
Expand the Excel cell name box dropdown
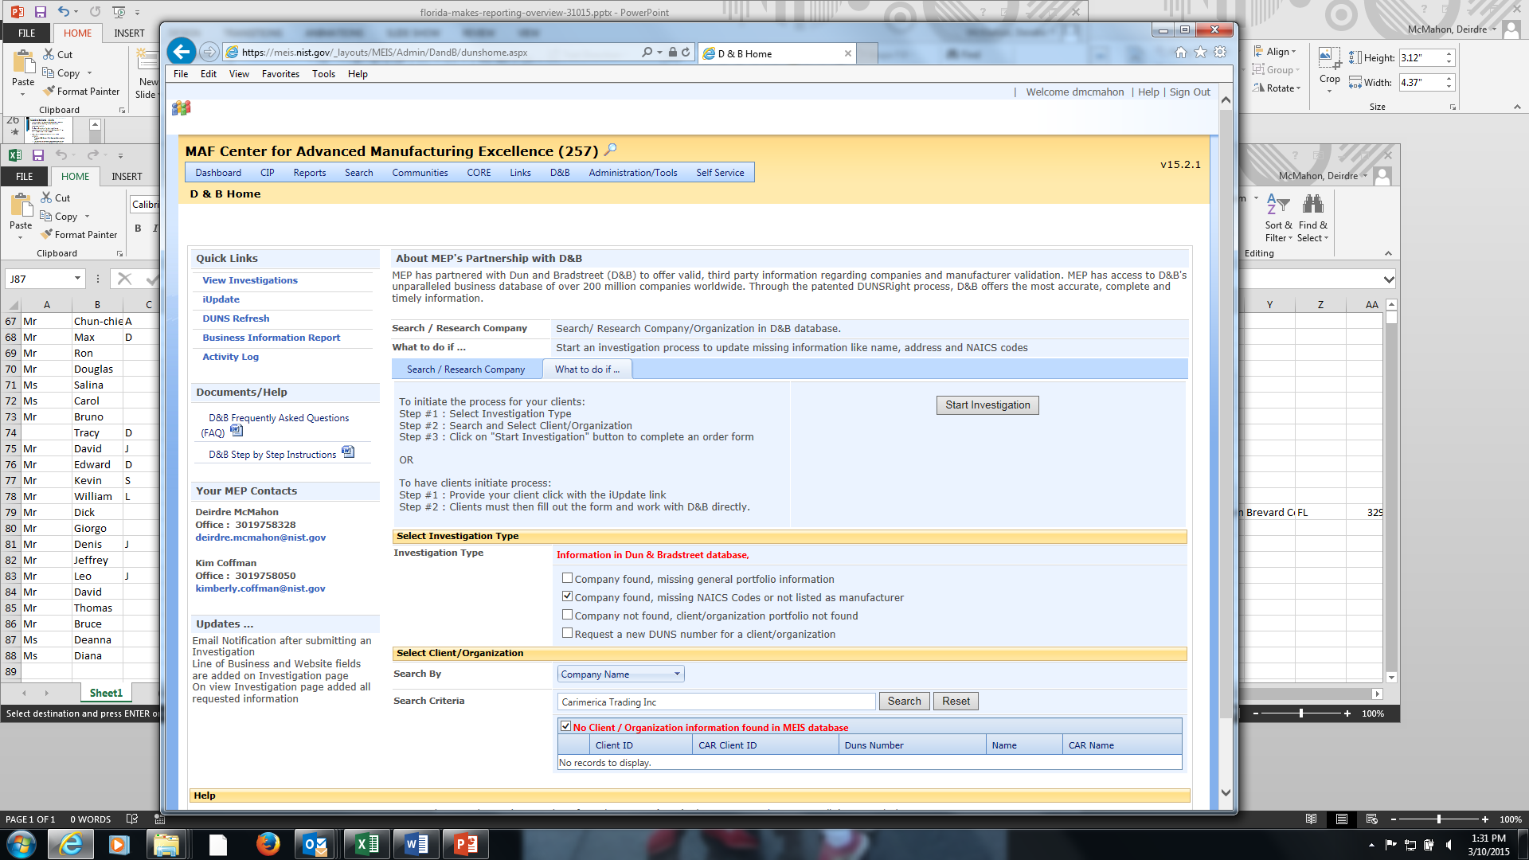point(77,279)
